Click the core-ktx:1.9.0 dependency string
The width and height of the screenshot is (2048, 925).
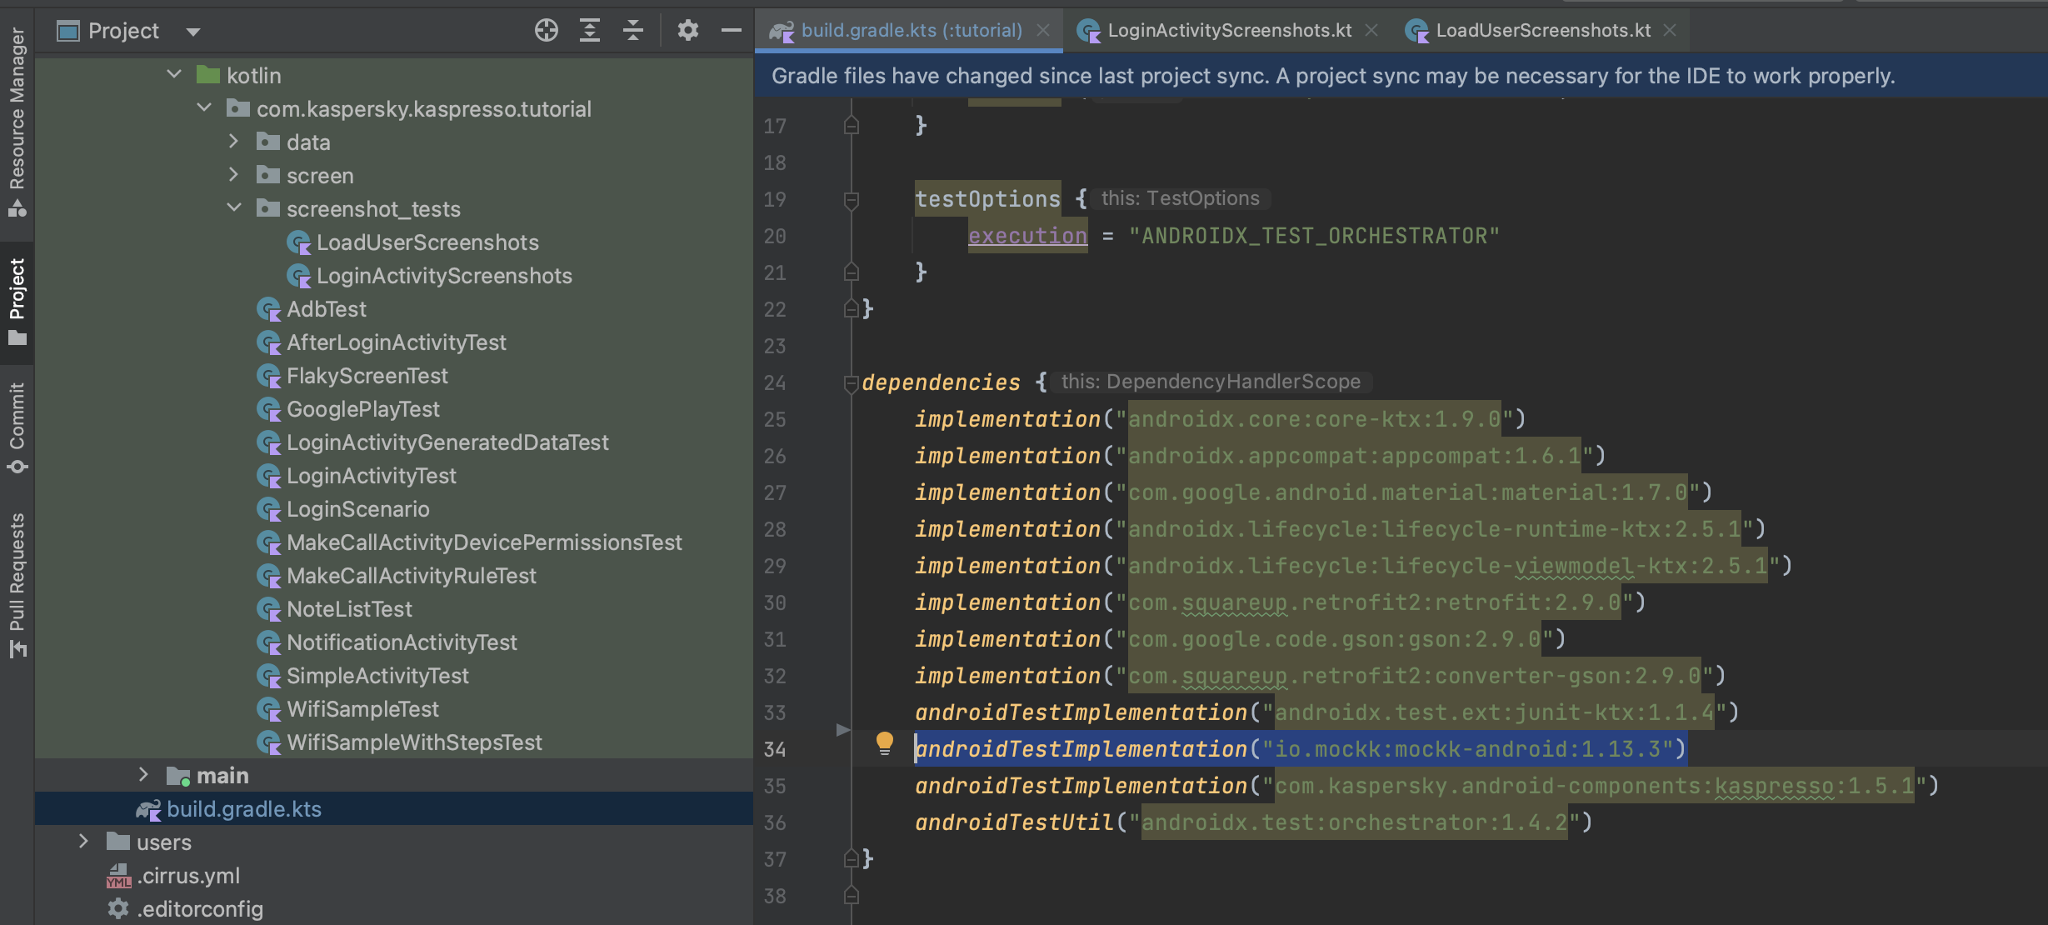(1315, 419)
